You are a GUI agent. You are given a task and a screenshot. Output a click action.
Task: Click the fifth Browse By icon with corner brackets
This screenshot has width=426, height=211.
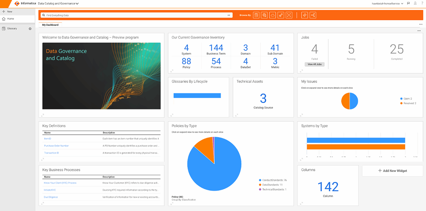[289, 15]
